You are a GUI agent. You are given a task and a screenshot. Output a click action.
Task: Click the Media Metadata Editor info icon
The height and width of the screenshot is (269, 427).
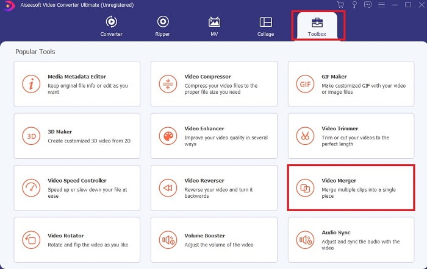tap(31, 84)
